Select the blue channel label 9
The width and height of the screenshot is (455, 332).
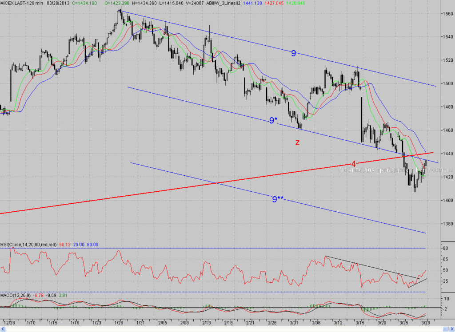pos(293,53)
